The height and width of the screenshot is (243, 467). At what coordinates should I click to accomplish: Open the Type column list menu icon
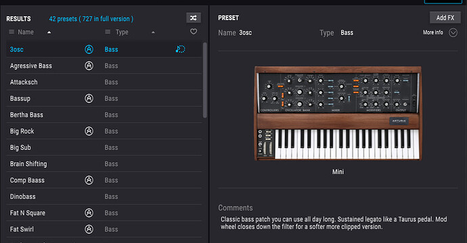tap(108, 32)
